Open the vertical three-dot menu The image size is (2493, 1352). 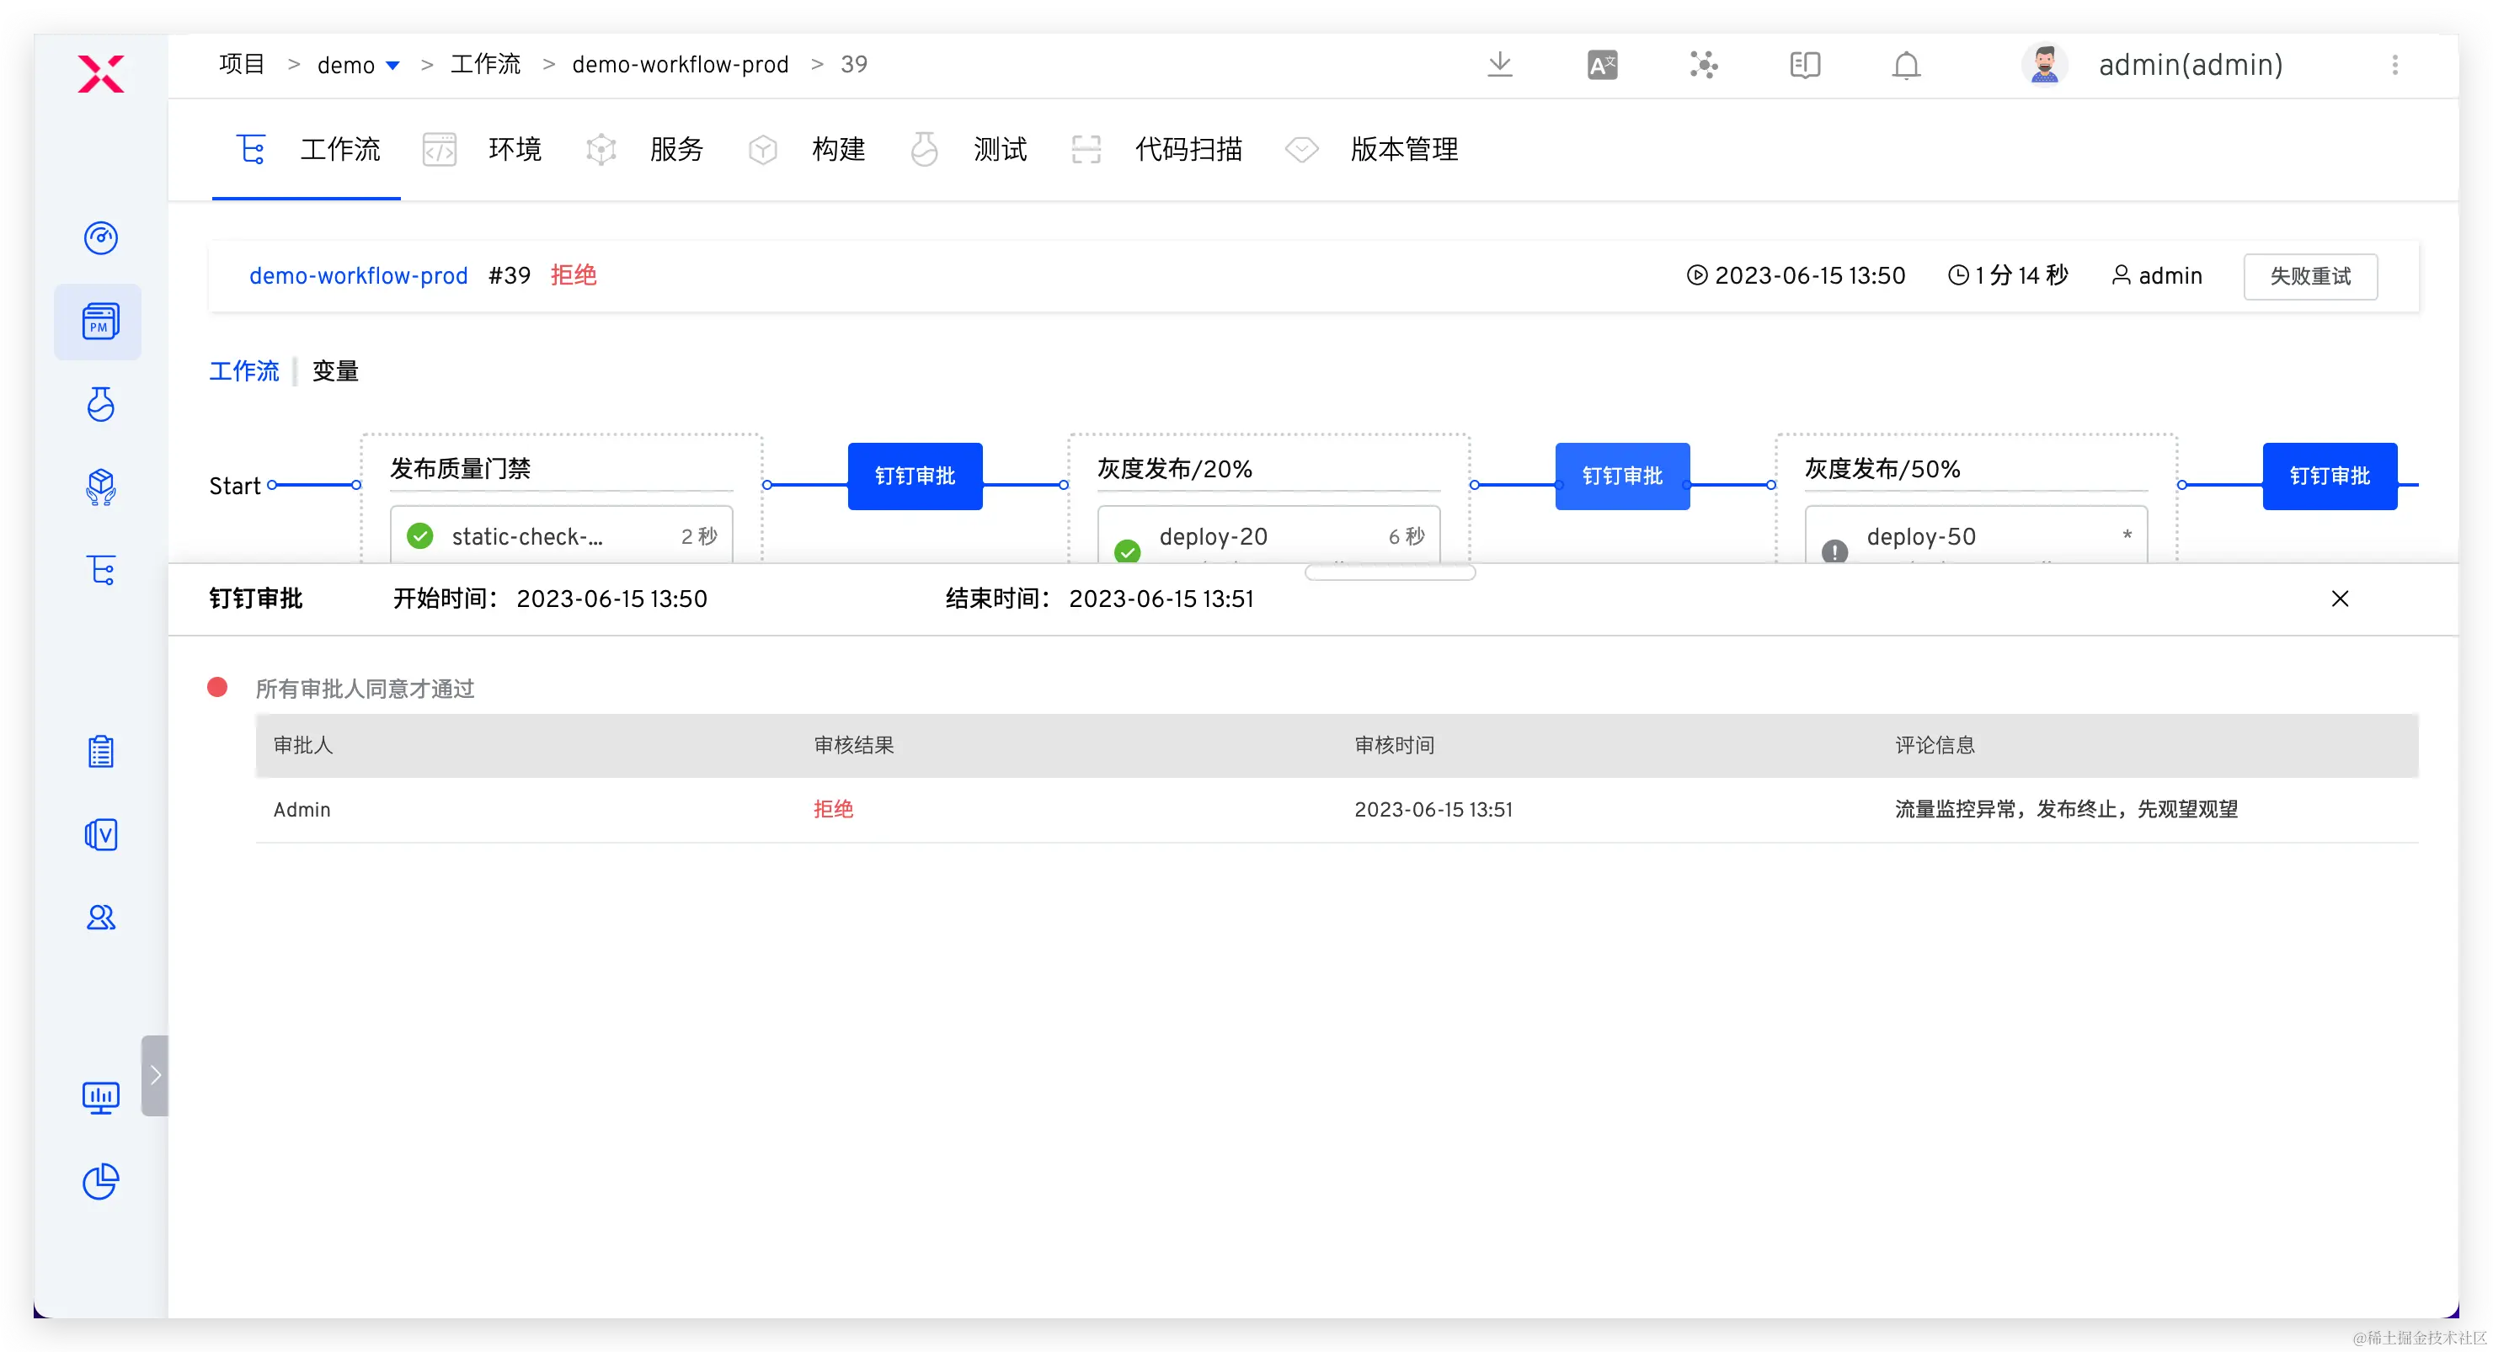coord(2394,65)
